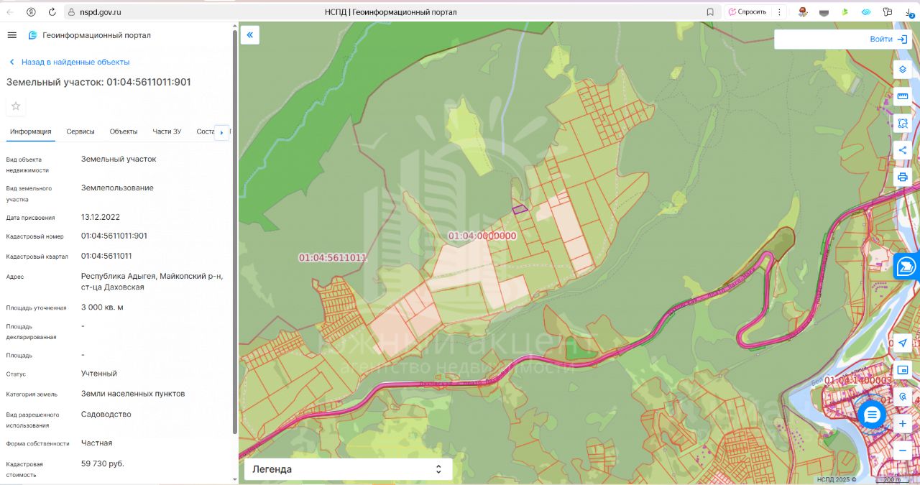This screenshot has height=485, width=920.
Task: Switch to the Объекты tab
Action: coord(124,131)
